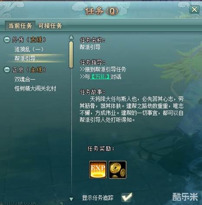Switch to 可接任务 tab

coord(50,26)
